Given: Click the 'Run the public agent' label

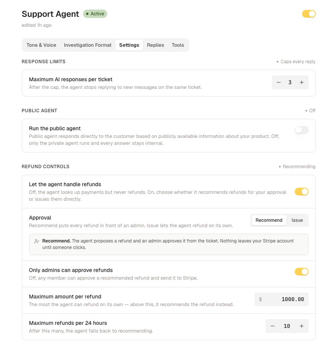Looking at the screenshot, I should click(55, 128).
